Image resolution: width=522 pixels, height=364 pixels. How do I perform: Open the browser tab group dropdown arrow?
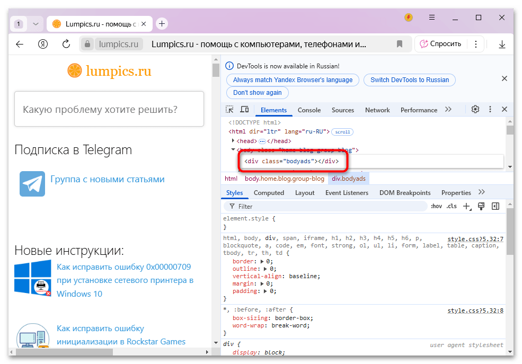pyautogui.click(x=35, y=24)
